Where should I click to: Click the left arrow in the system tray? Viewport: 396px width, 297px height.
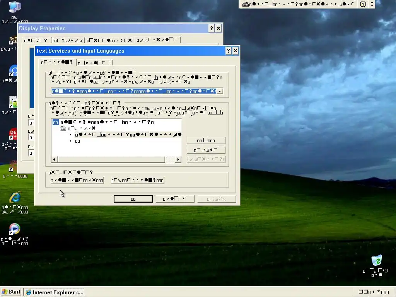[373, 292]
